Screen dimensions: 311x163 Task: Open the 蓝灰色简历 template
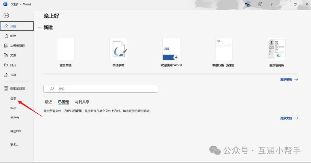(x=277, y=49)
